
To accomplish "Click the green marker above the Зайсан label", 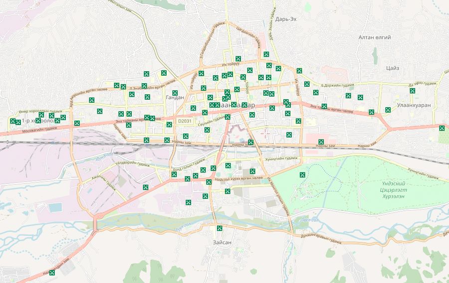I will [x=219, y=229].
